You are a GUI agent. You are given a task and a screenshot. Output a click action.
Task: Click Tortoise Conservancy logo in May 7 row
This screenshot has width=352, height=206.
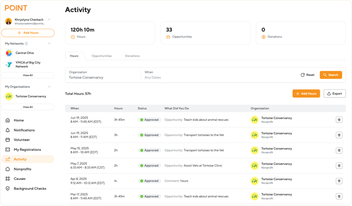(x=255, y=166)
